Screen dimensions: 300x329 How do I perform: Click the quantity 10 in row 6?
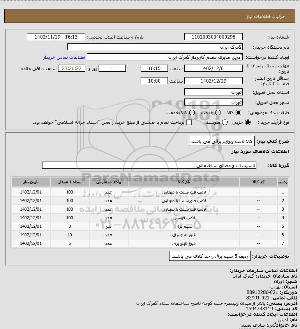70,235
